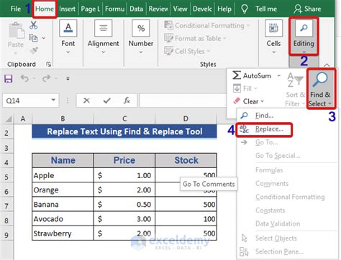Viewport: 341px width, 260px height.
Task: Open the Data ribbon tab
Action: click(136, 9)
